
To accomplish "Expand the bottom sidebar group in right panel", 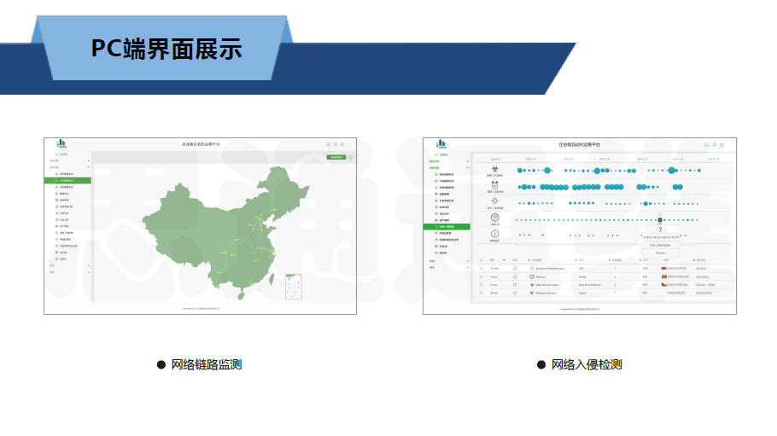I will [x=469, y=268].
